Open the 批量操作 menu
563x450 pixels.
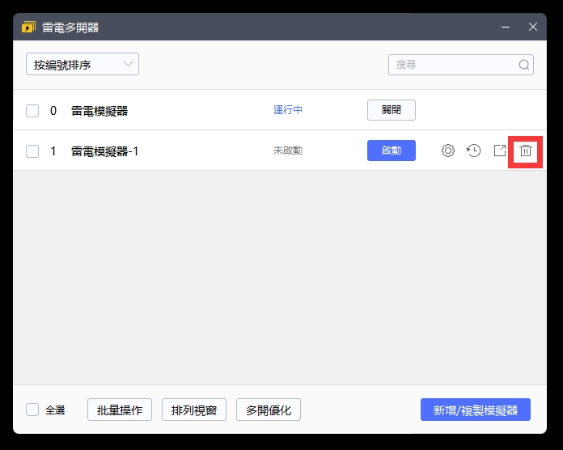[x=120, y=410]
